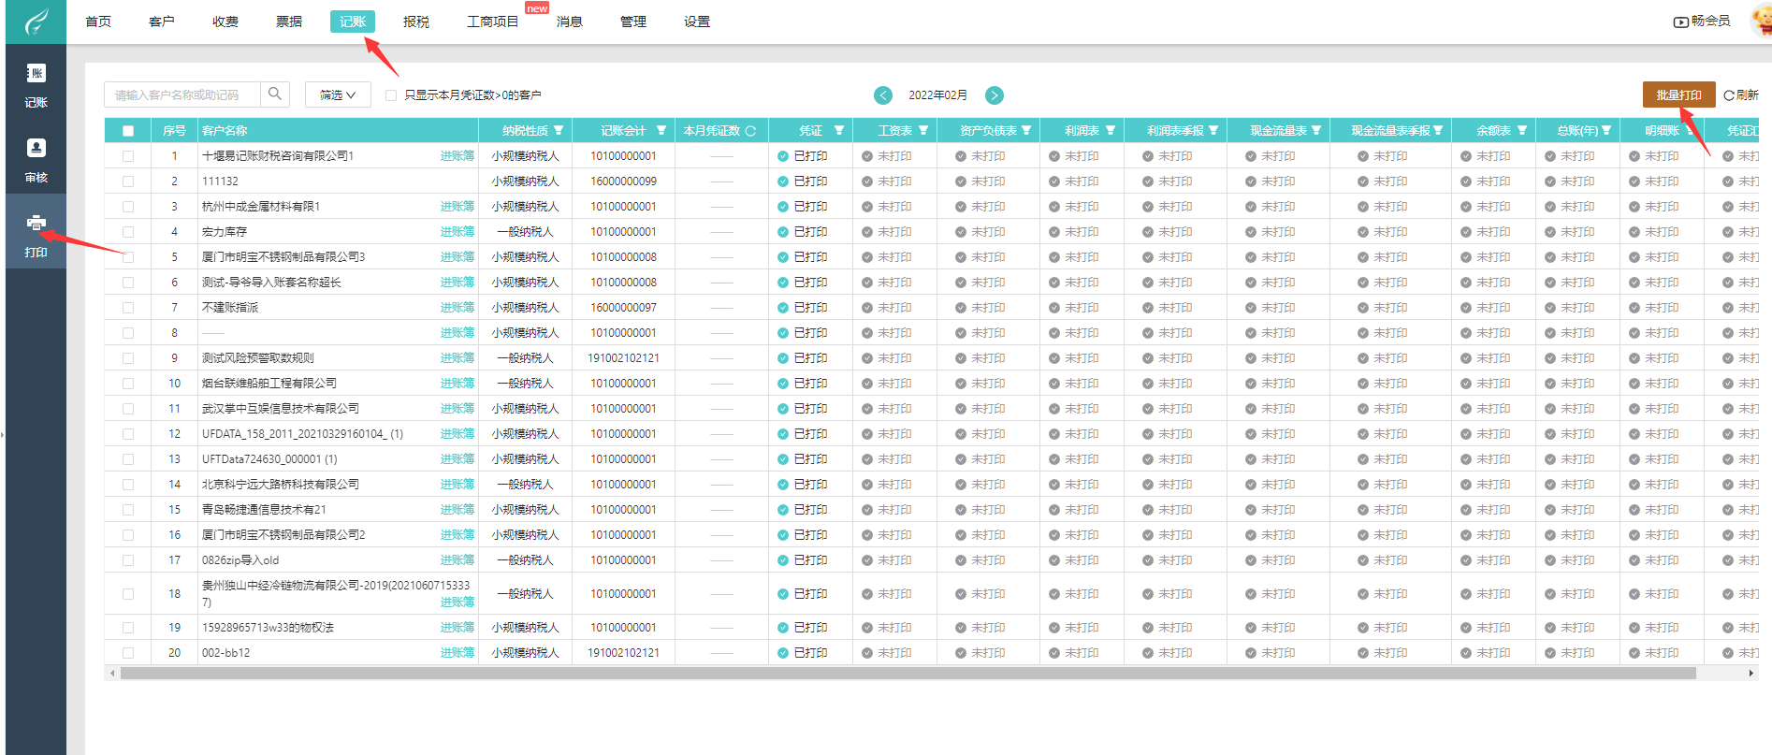Screen dimensions: 1772x755
Task: Click the search magnifier icon
Action: (x=275, y=94)
